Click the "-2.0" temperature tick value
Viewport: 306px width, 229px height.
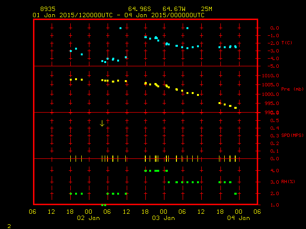pos(273,43)
